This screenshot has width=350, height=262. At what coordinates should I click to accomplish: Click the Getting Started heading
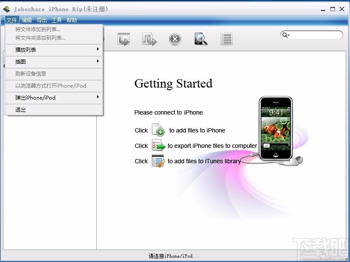[173, 84]
